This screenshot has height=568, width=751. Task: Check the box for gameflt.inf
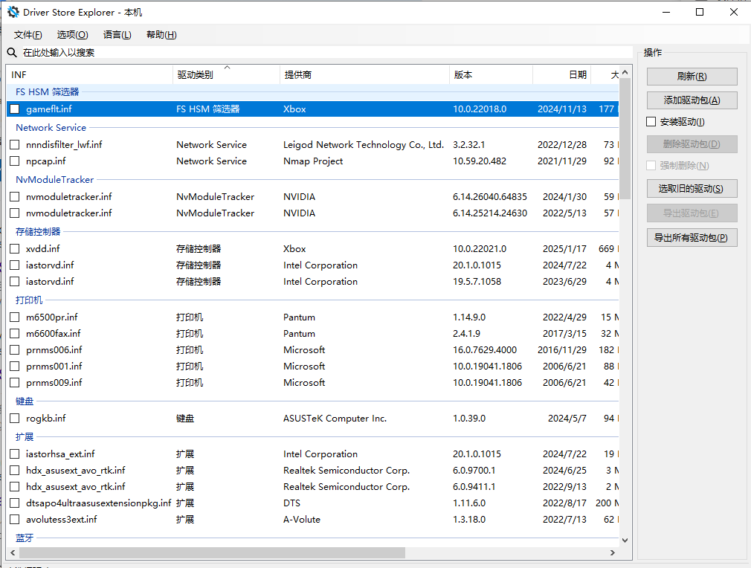(x=15, y=109)
